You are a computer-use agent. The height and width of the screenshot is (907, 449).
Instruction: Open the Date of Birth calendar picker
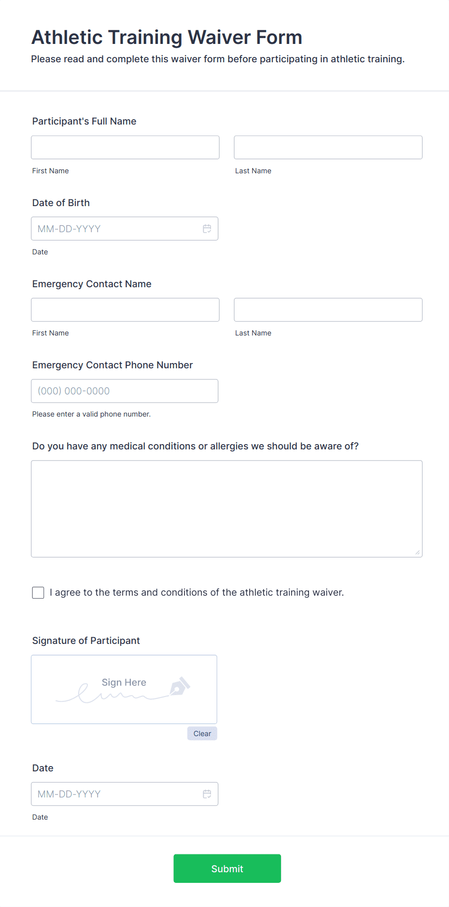tap(207, 228)
